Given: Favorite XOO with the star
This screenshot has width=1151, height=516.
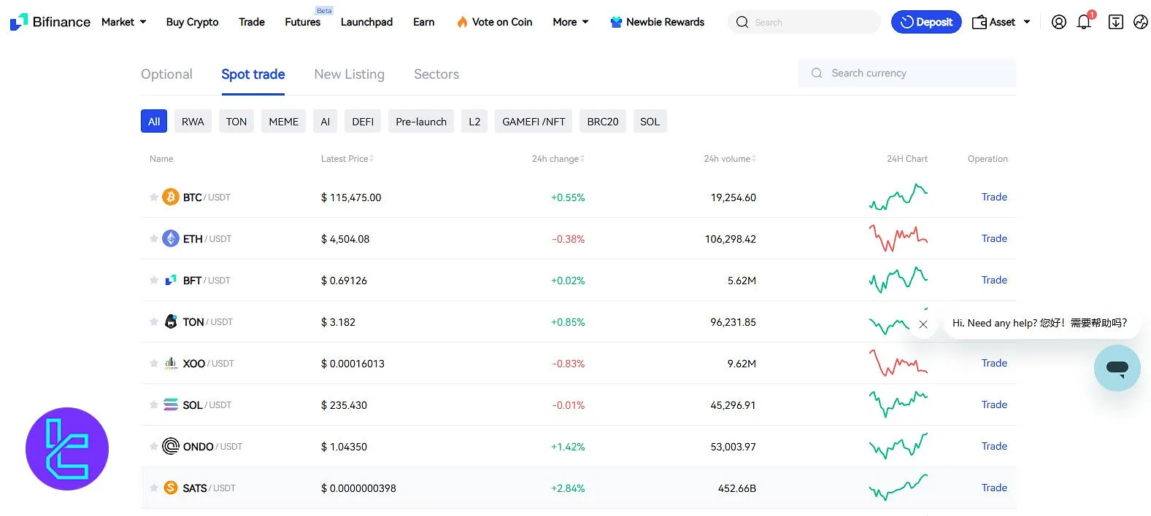Looking at the screenshot, I should click(x=153, y=363).
